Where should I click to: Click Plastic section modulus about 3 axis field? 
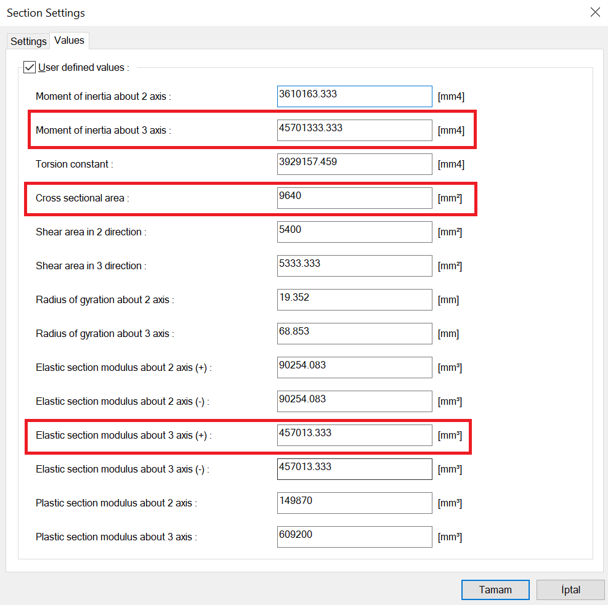click(x=354, y=537)
